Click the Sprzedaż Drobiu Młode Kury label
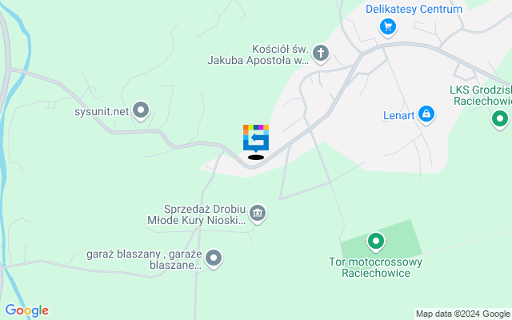The width and height of the screenshot is (512, 320). pos(196,214)
